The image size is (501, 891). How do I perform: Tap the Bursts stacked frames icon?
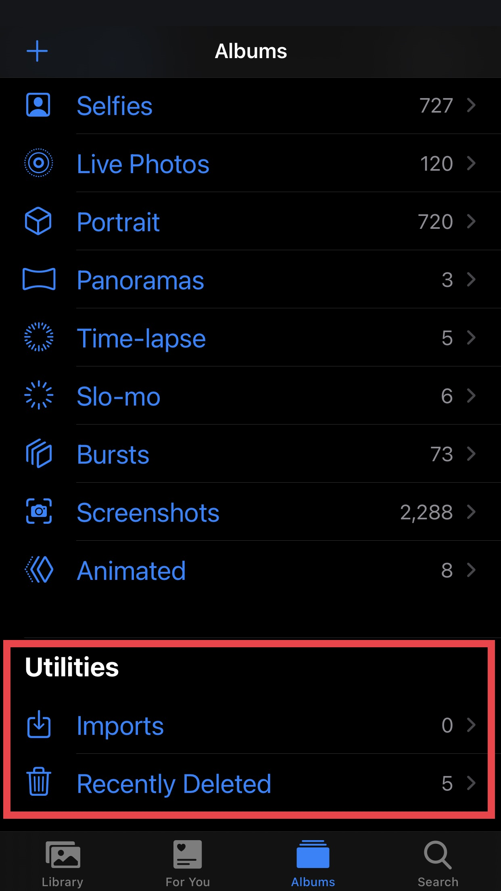[x=39, y=454]
